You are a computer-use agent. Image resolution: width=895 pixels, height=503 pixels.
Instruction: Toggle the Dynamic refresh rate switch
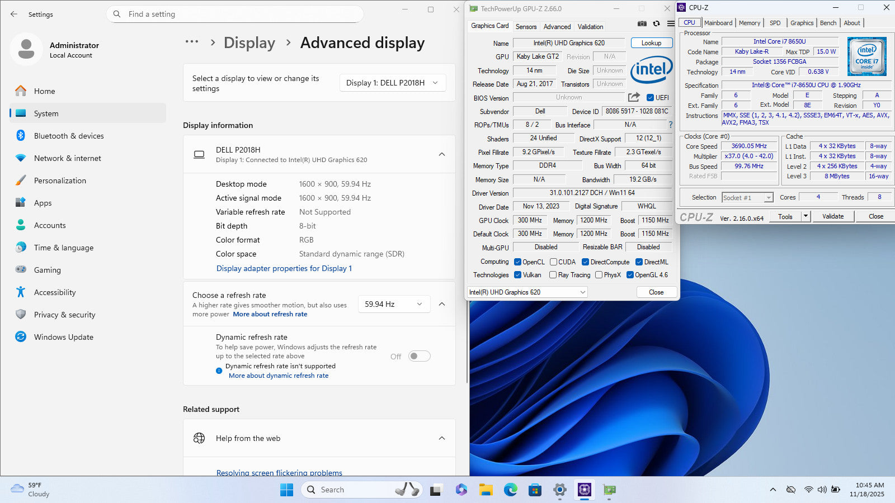coord(419,356)
